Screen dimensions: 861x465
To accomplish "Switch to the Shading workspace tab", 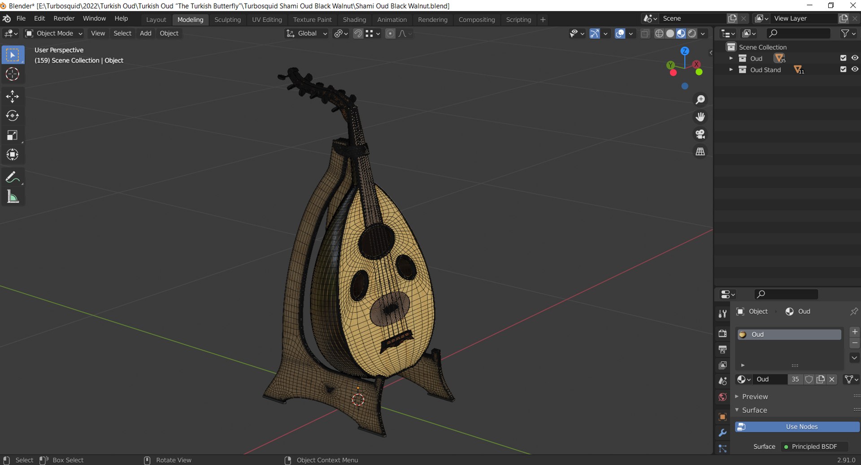I will 354,20.
